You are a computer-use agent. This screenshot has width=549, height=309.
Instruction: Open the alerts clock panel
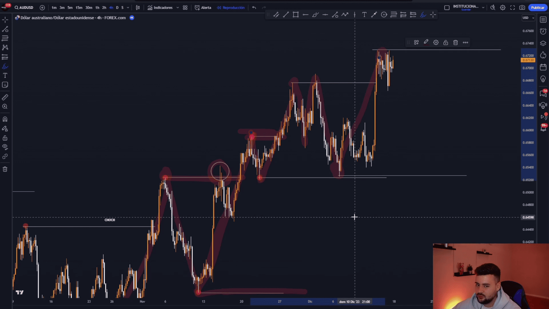[543, 31]
